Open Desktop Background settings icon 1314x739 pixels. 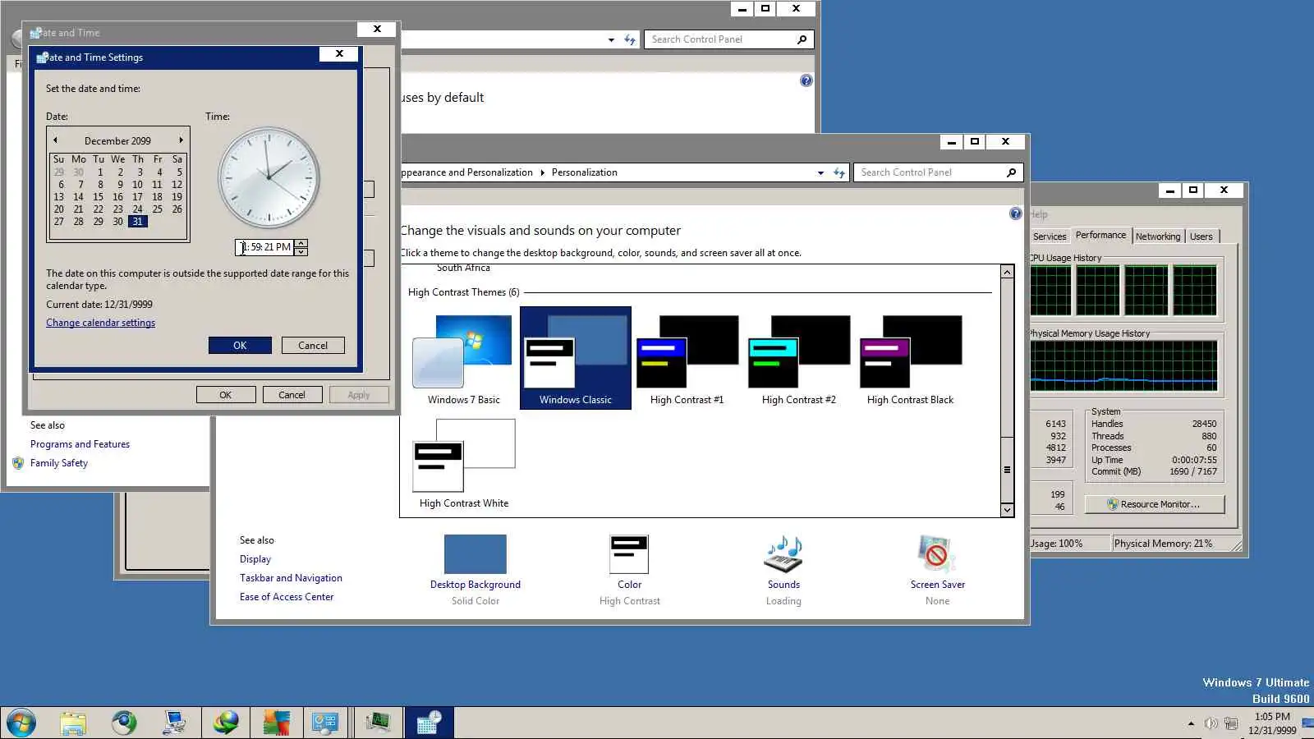[x=476, y=554]
